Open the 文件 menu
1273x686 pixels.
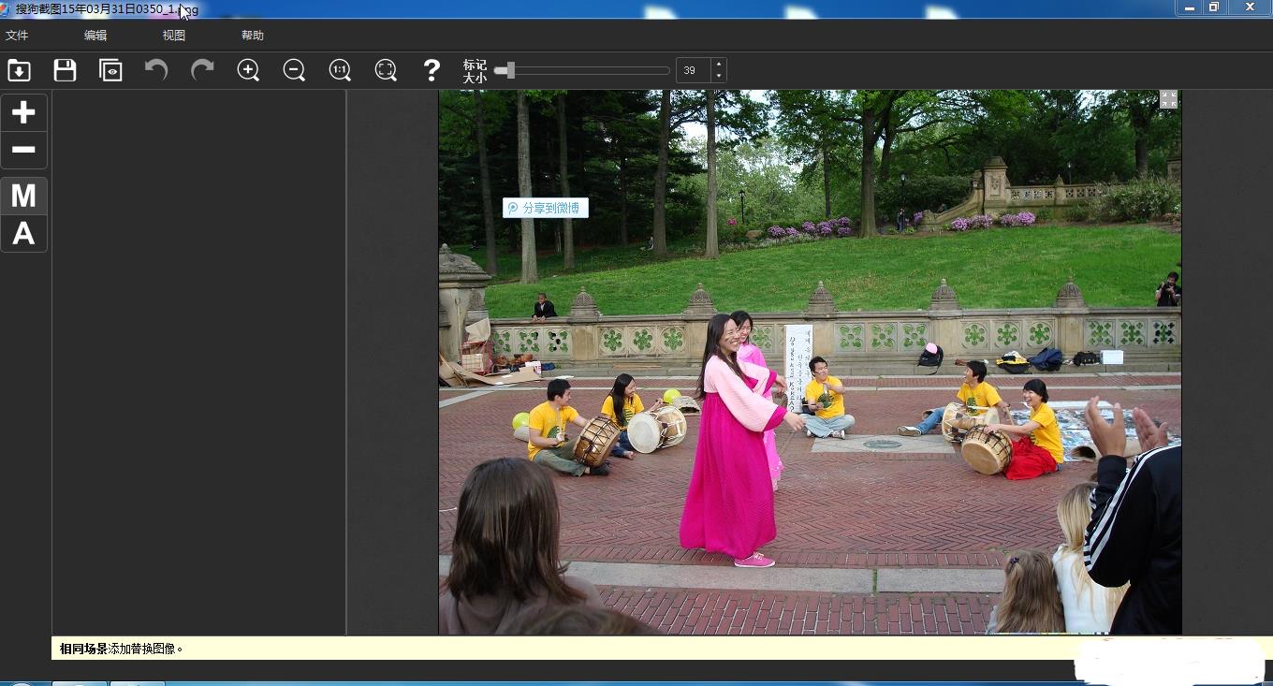(17, 36)
